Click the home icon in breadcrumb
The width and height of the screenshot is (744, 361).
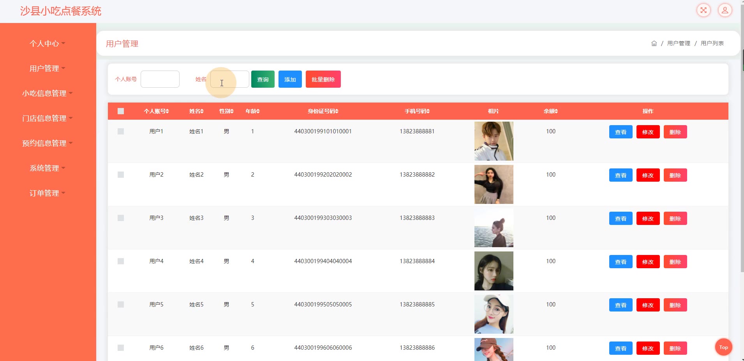pyautogui.click(x=654, y=43)
